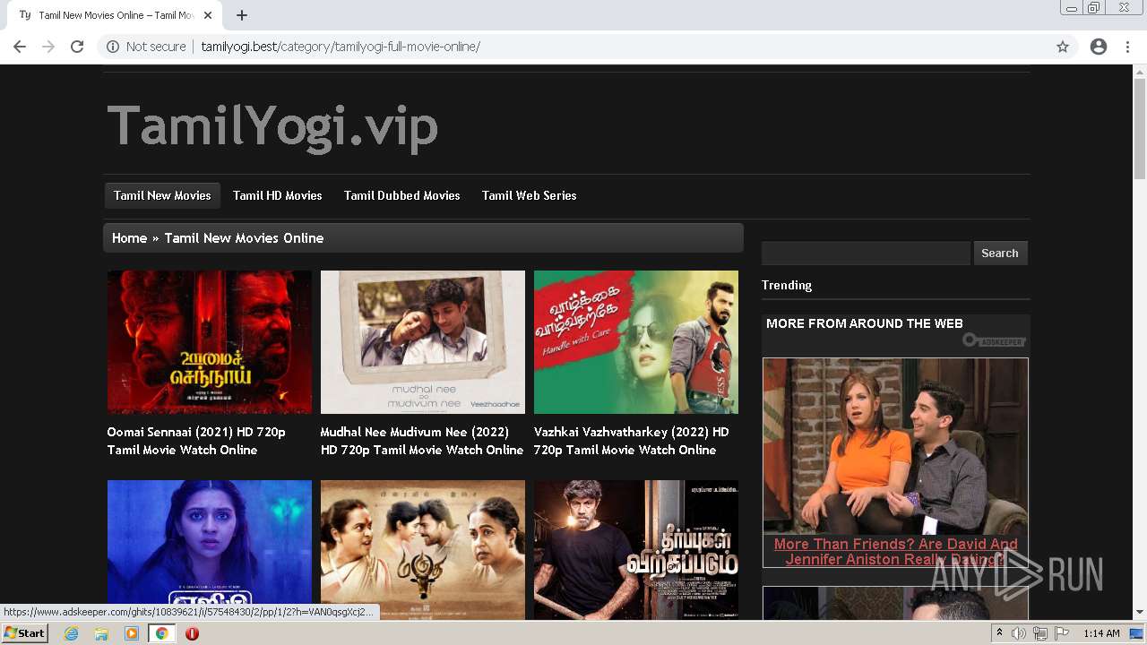
Task: Click the blue poster of frightened woman
Action: point(210,550)
